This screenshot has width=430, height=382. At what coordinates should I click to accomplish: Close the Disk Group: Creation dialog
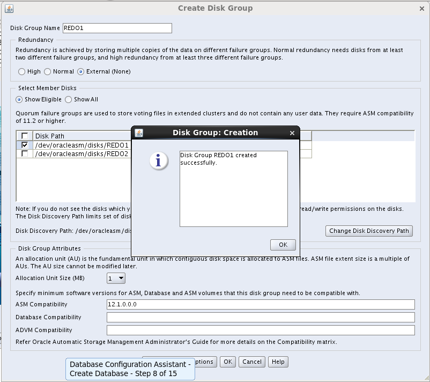click(x=292, y=133)
